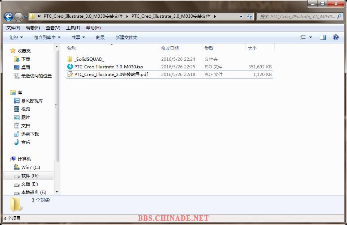Open the 帮助(H) menu

(93, 28)
